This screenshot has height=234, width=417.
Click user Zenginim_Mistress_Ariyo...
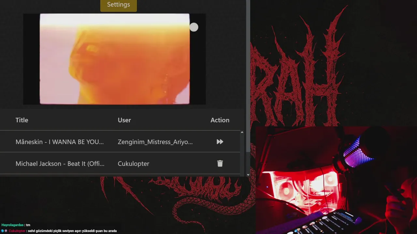click(155, 142)
